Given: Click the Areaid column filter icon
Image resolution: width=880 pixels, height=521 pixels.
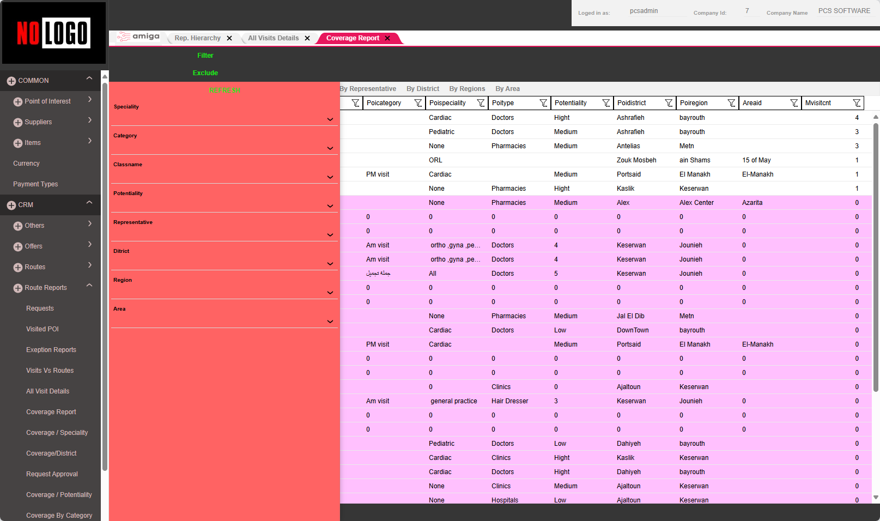Looking at the screenshot, I should point(794,103).
